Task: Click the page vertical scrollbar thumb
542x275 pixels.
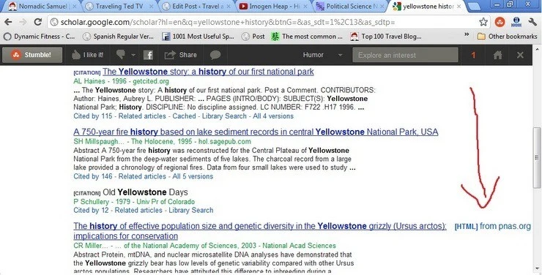Action: [536, 157]
